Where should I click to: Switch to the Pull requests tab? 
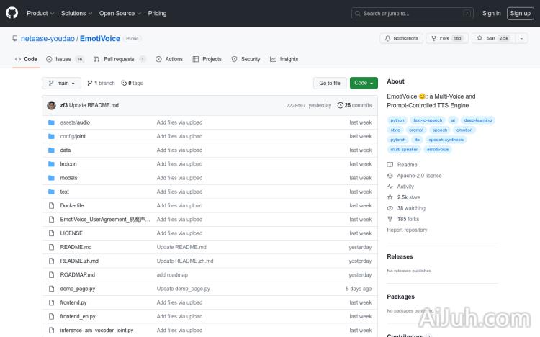tap(120, 59)
